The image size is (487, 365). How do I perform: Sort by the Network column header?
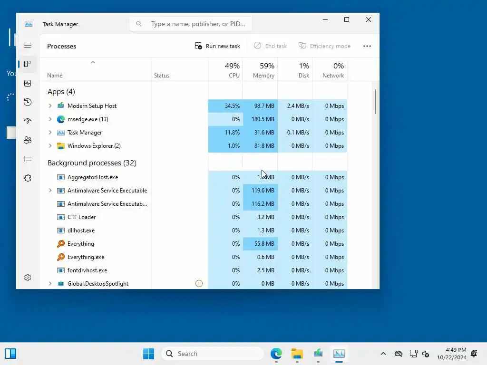click(x=330, y=70)
